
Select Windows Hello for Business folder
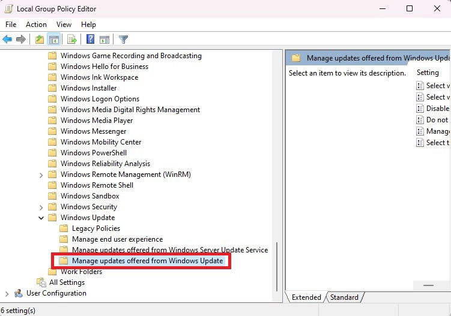coord(104,67)
